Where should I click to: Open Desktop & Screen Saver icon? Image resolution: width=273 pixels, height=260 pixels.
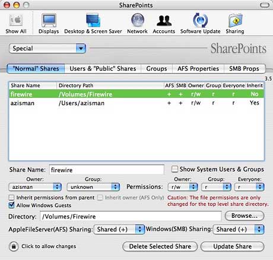93,23
